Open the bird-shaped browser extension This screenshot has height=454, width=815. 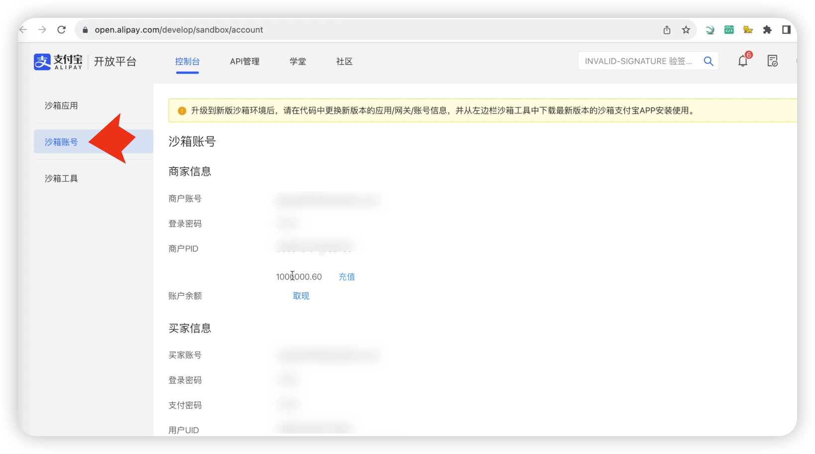tap(710, 30)
